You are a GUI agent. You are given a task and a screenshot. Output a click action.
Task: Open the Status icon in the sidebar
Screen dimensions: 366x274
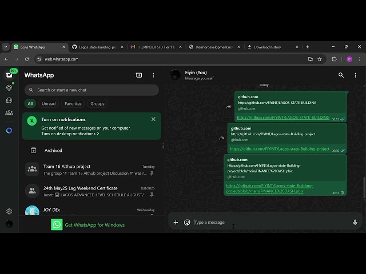9,88
